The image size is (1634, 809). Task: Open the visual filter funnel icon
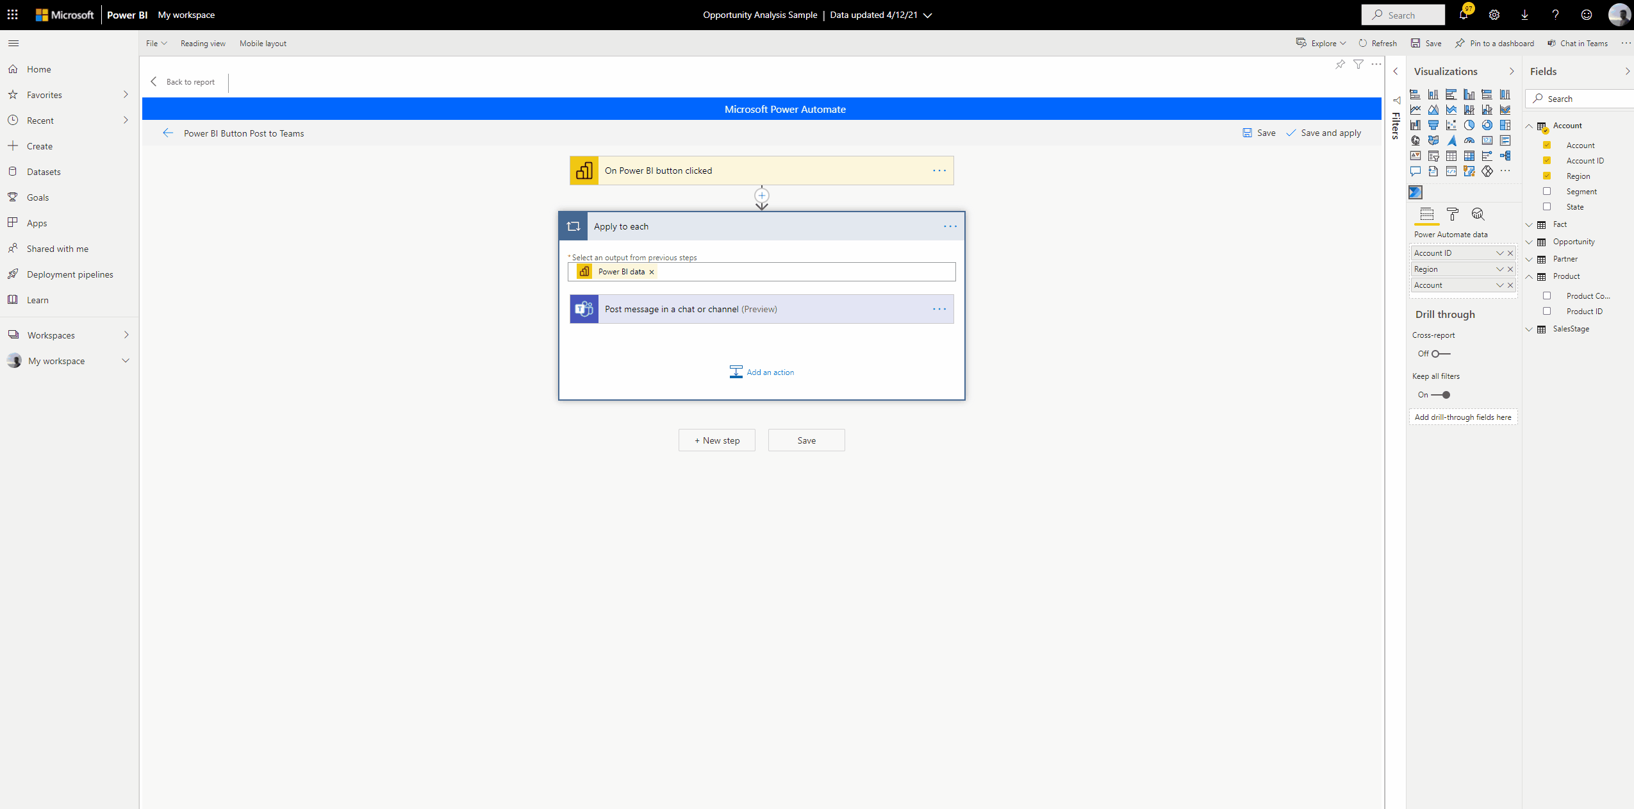coord(1358,64)
